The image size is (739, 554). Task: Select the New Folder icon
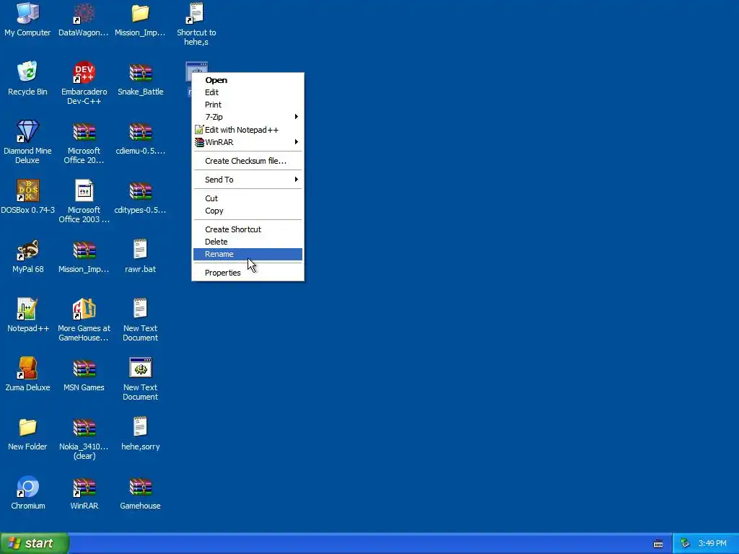pos(28,428)
